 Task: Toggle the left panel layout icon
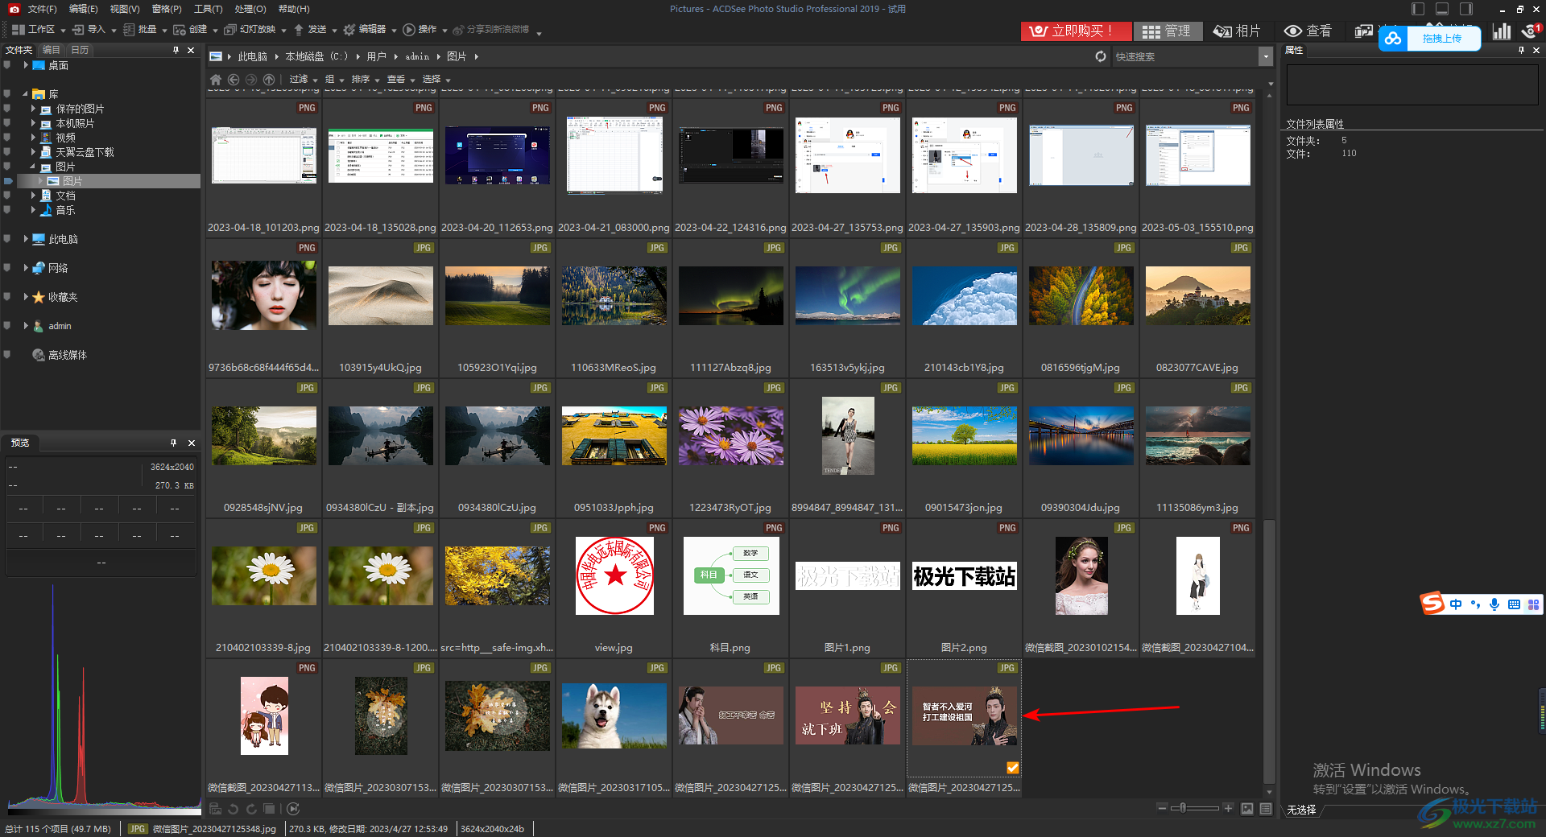click(x=1418, y=9)
